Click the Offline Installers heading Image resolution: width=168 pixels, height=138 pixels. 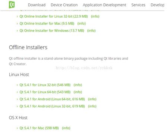[28, 47]
